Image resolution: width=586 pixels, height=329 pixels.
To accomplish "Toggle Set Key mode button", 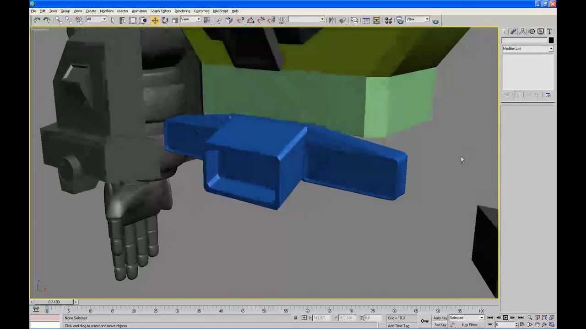I will (x=440, y=325).
